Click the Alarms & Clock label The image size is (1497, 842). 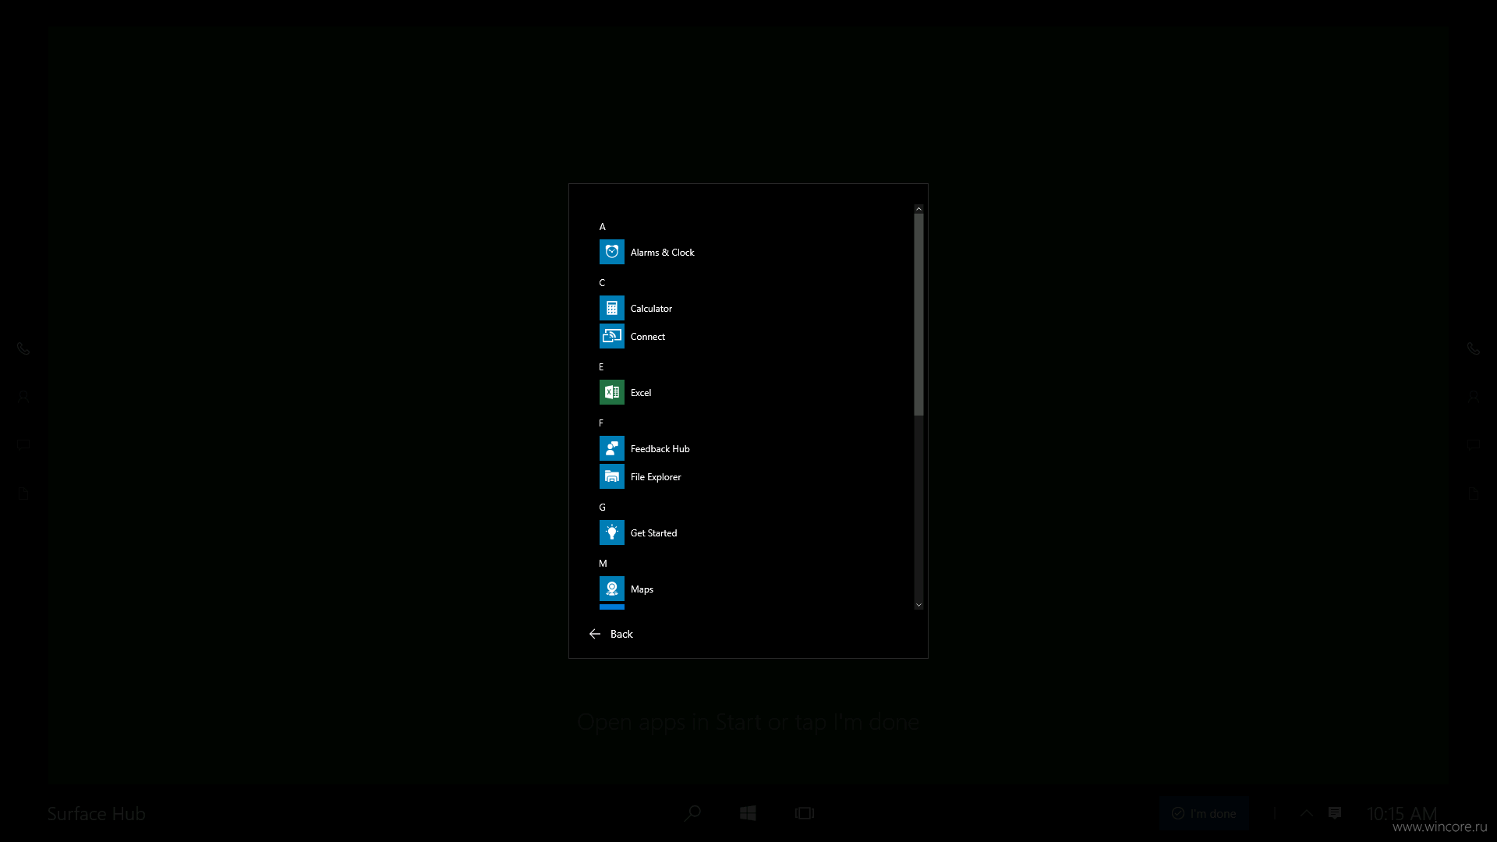pos(662,253)
